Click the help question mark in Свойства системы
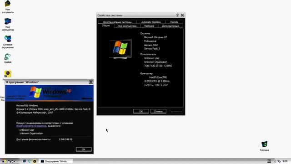 (177, 15)
